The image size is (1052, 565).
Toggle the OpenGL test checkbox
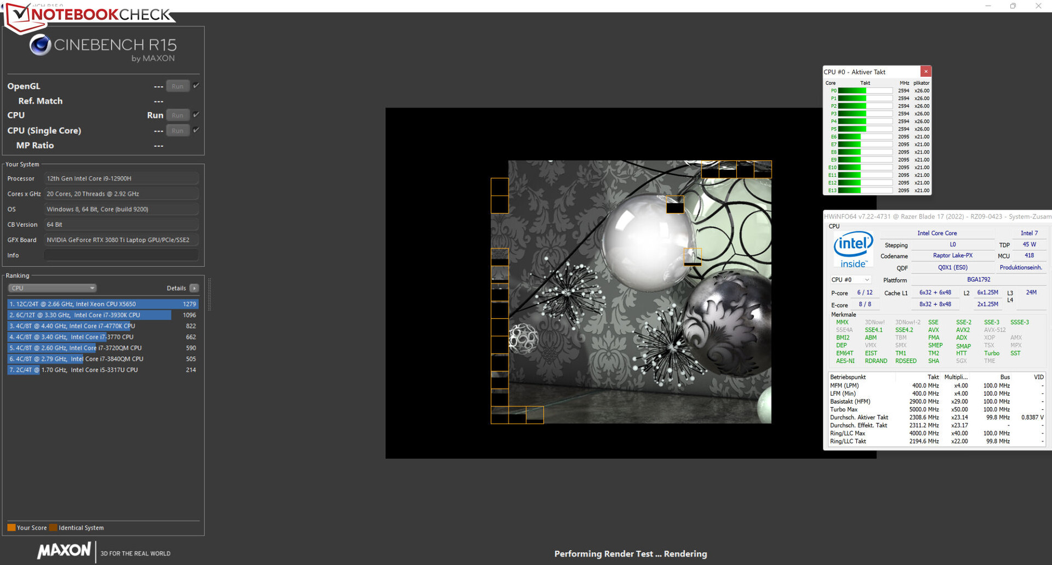tap(196, 85)
